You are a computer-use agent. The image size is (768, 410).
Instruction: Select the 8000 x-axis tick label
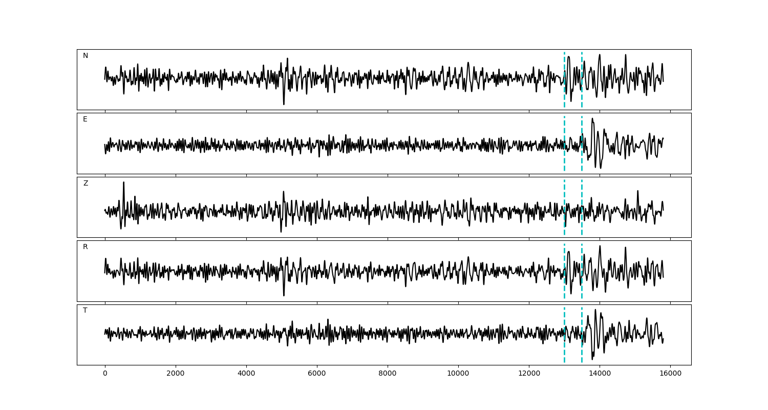(x=388, y=374)
